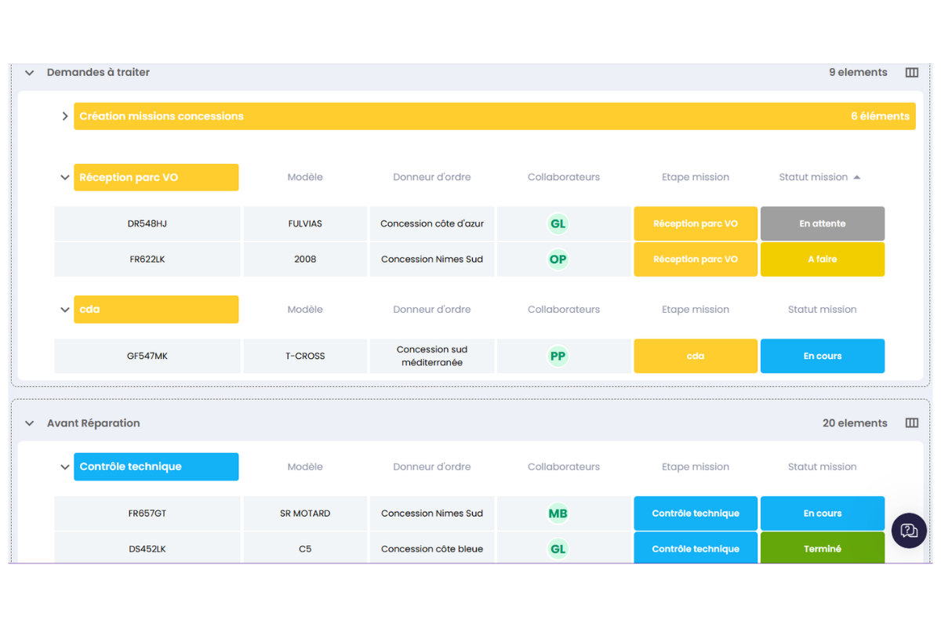Select plate DS452LK
941x627 pixels.
pos(147,548)
